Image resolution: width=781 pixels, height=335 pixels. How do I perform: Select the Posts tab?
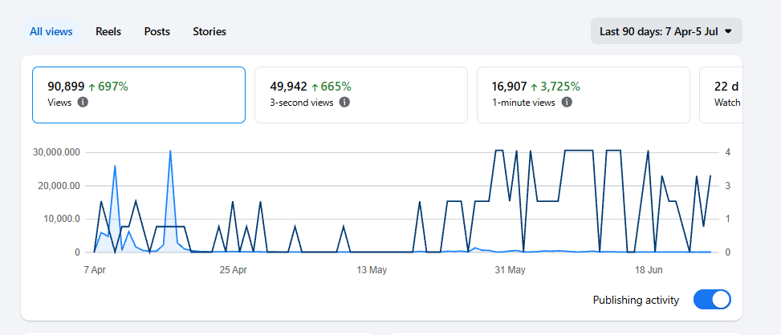(157, 32)
